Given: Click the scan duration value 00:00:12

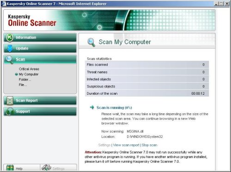Looking at the screenshot, I should click(198, 93).
